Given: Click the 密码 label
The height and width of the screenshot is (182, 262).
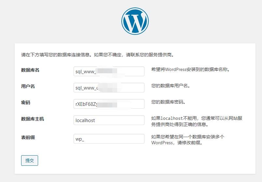Looking at the screenshot, I should (x=26, y=103).
